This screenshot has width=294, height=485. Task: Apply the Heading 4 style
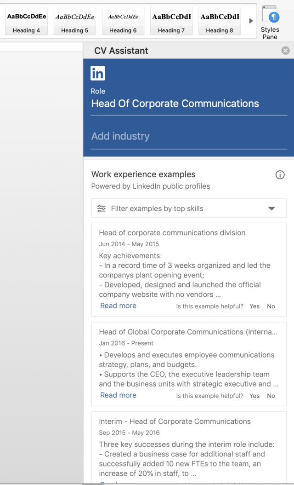(26, 21)
